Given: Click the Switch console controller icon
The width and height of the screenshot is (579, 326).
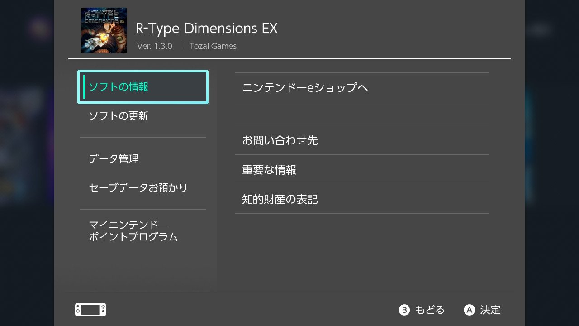Looking at the screenshot, I should [90, 310].
